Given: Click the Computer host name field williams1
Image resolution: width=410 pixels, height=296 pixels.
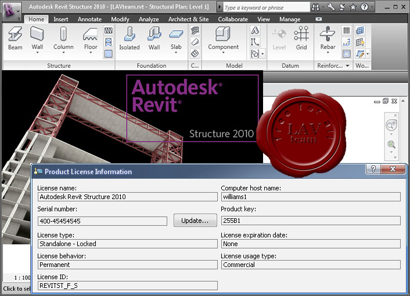Looking at the screenshot, I should 311,197.
